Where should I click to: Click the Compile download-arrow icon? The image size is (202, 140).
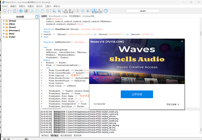[66, 11]
